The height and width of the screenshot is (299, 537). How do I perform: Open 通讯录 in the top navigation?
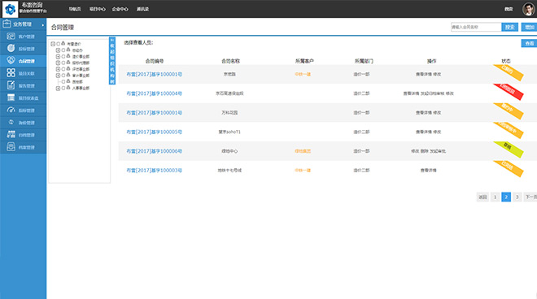coord(142,9)
